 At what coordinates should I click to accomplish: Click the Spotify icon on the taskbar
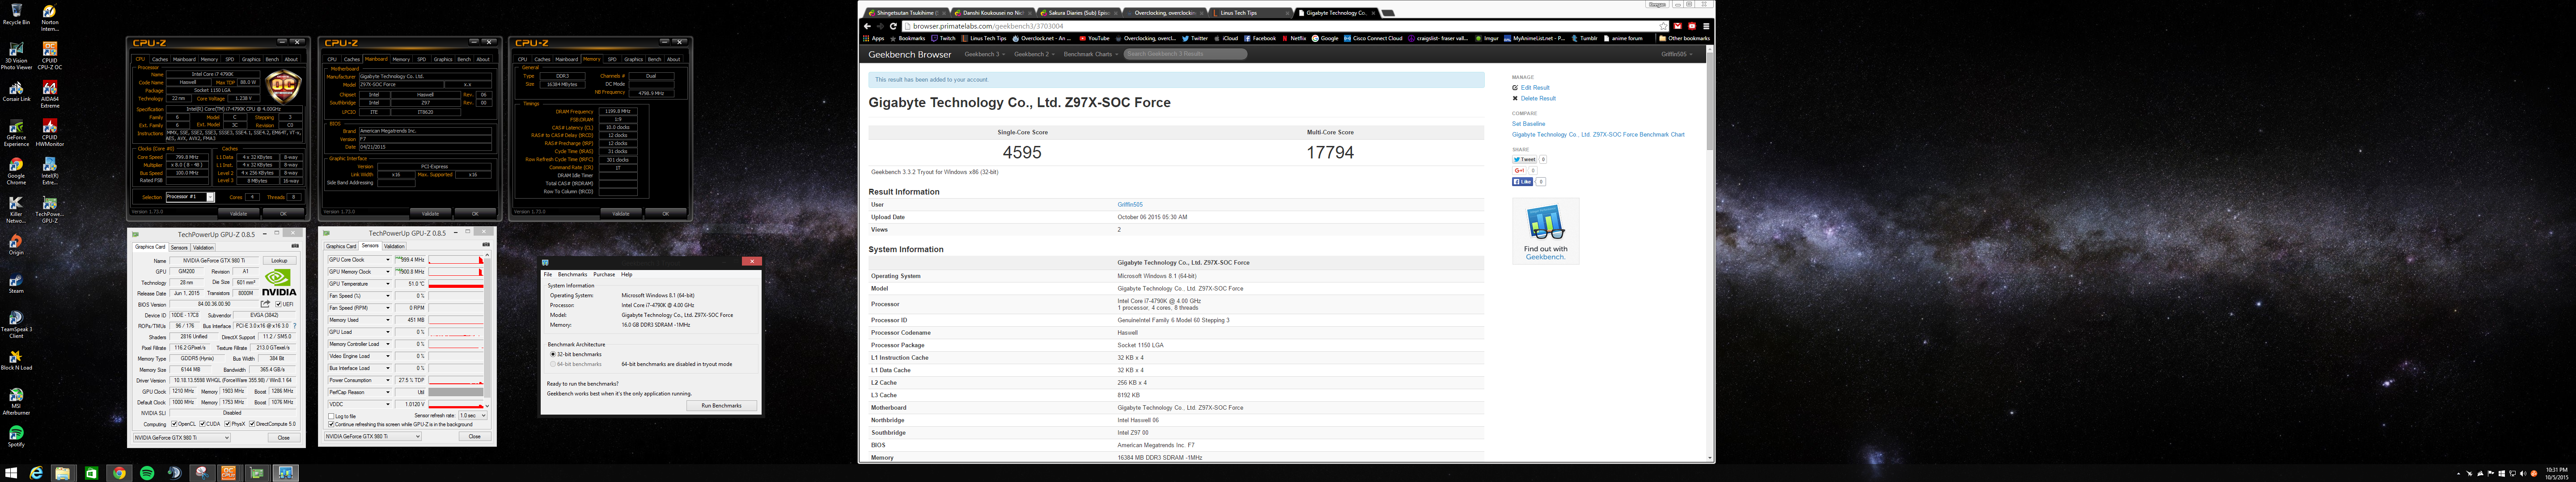147,473
